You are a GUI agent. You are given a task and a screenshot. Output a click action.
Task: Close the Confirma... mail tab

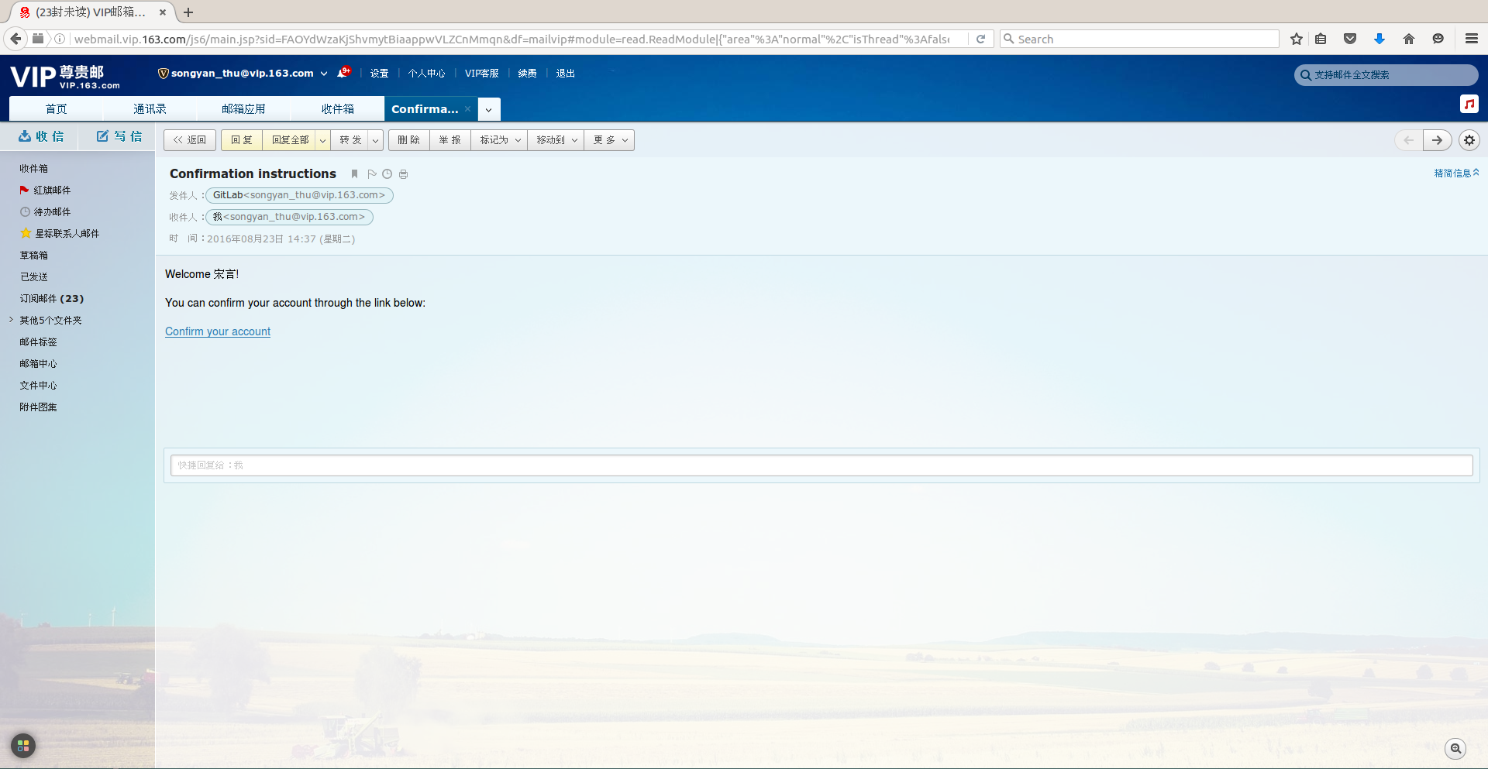click(468, 109)
